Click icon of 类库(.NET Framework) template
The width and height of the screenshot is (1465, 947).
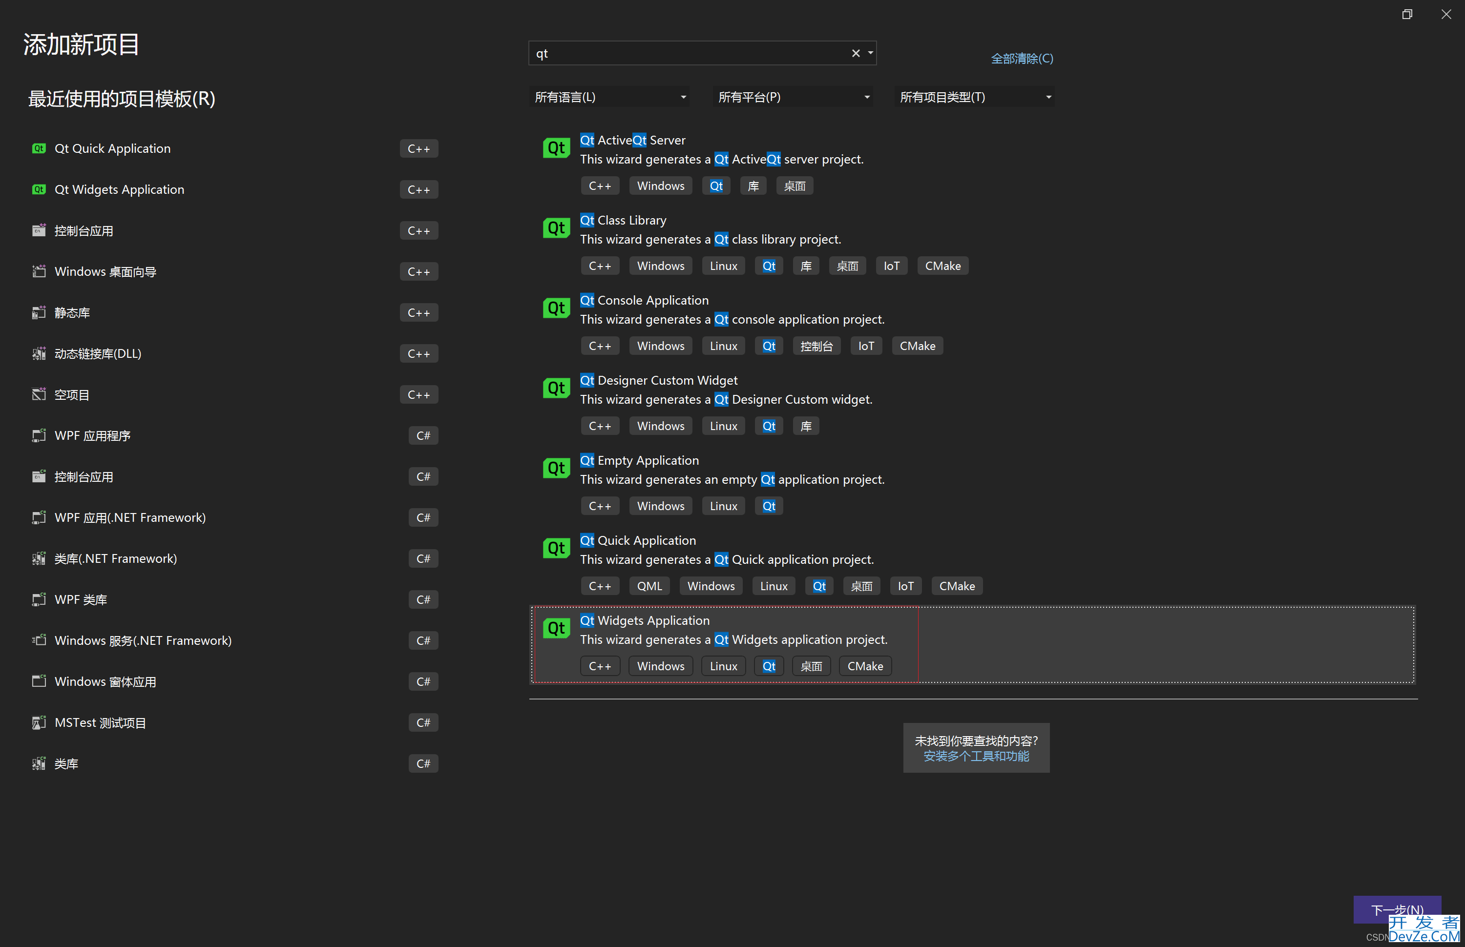pos(39,558)
